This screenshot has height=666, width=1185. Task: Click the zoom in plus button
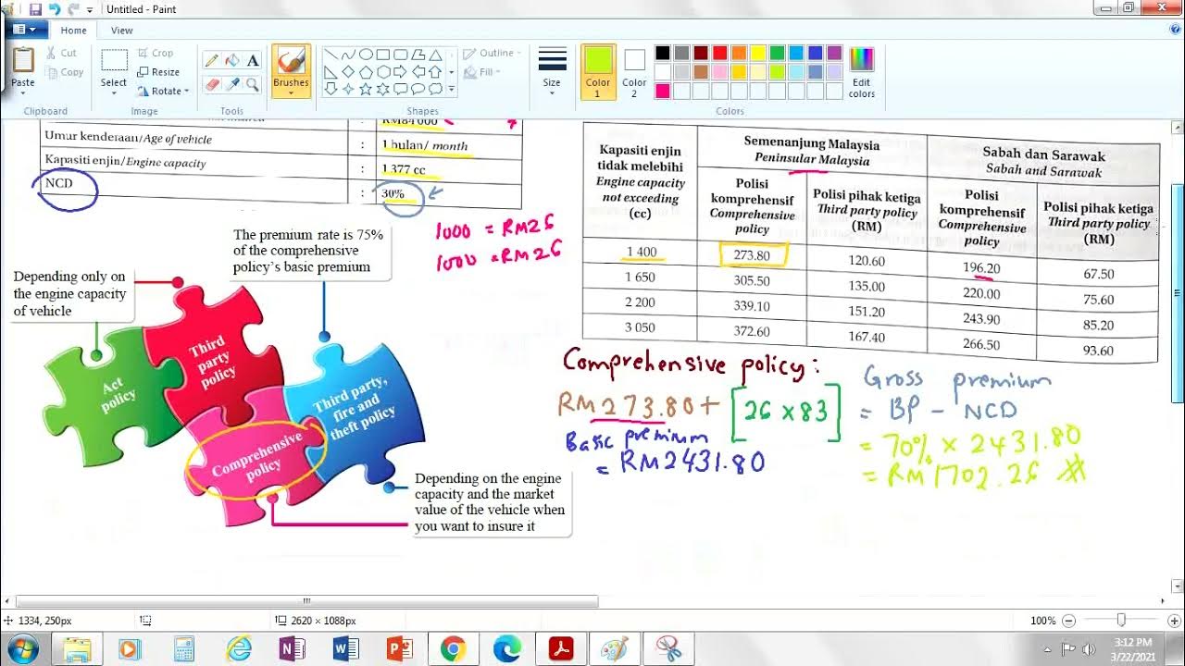click(x=1173, y=621)
